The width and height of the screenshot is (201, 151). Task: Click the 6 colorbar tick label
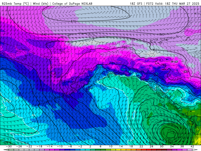100,146
